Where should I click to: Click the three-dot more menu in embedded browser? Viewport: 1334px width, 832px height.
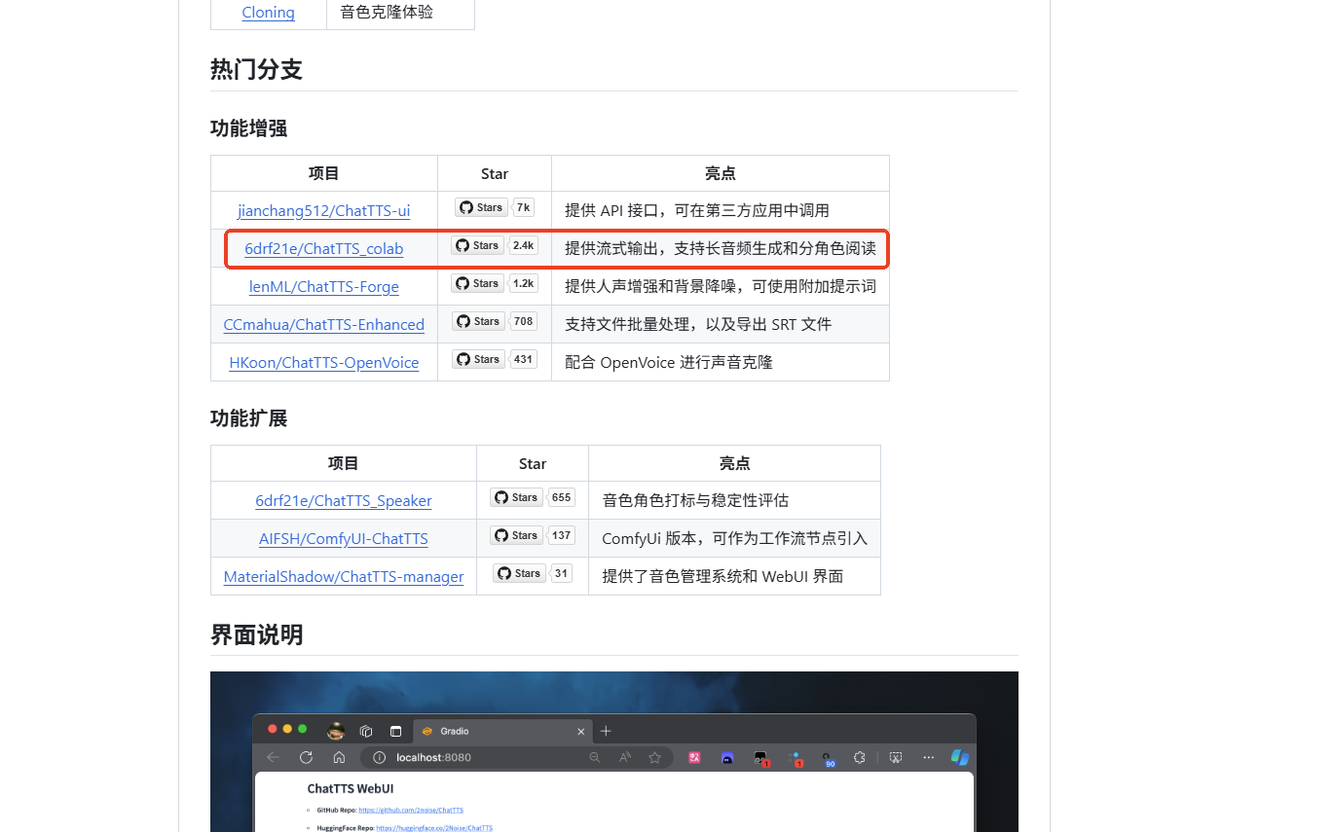tap(928, 757)
